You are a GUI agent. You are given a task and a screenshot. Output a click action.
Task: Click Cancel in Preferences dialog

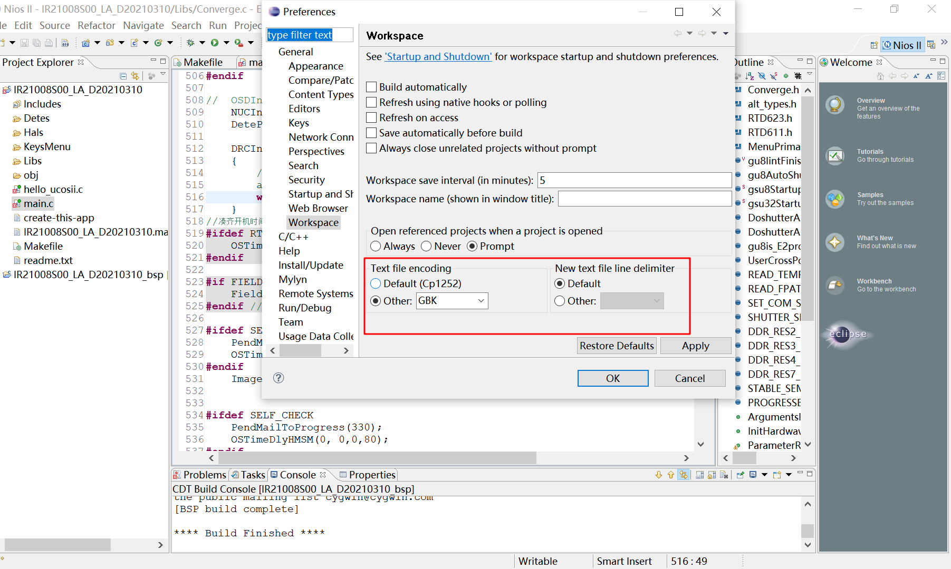point(690,378)
